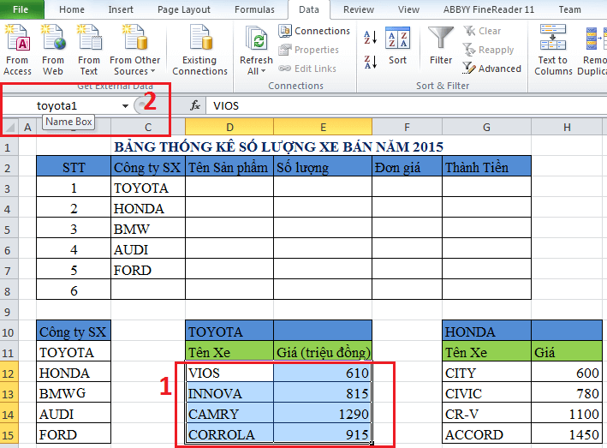This screenshot has width=607, height=448.
Task: Select the CR-V cell
Action: click(486, 414)
